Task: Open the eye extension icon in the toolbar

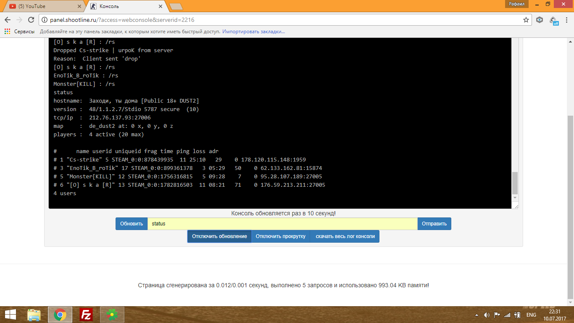Action: click(x=540, y=20)
